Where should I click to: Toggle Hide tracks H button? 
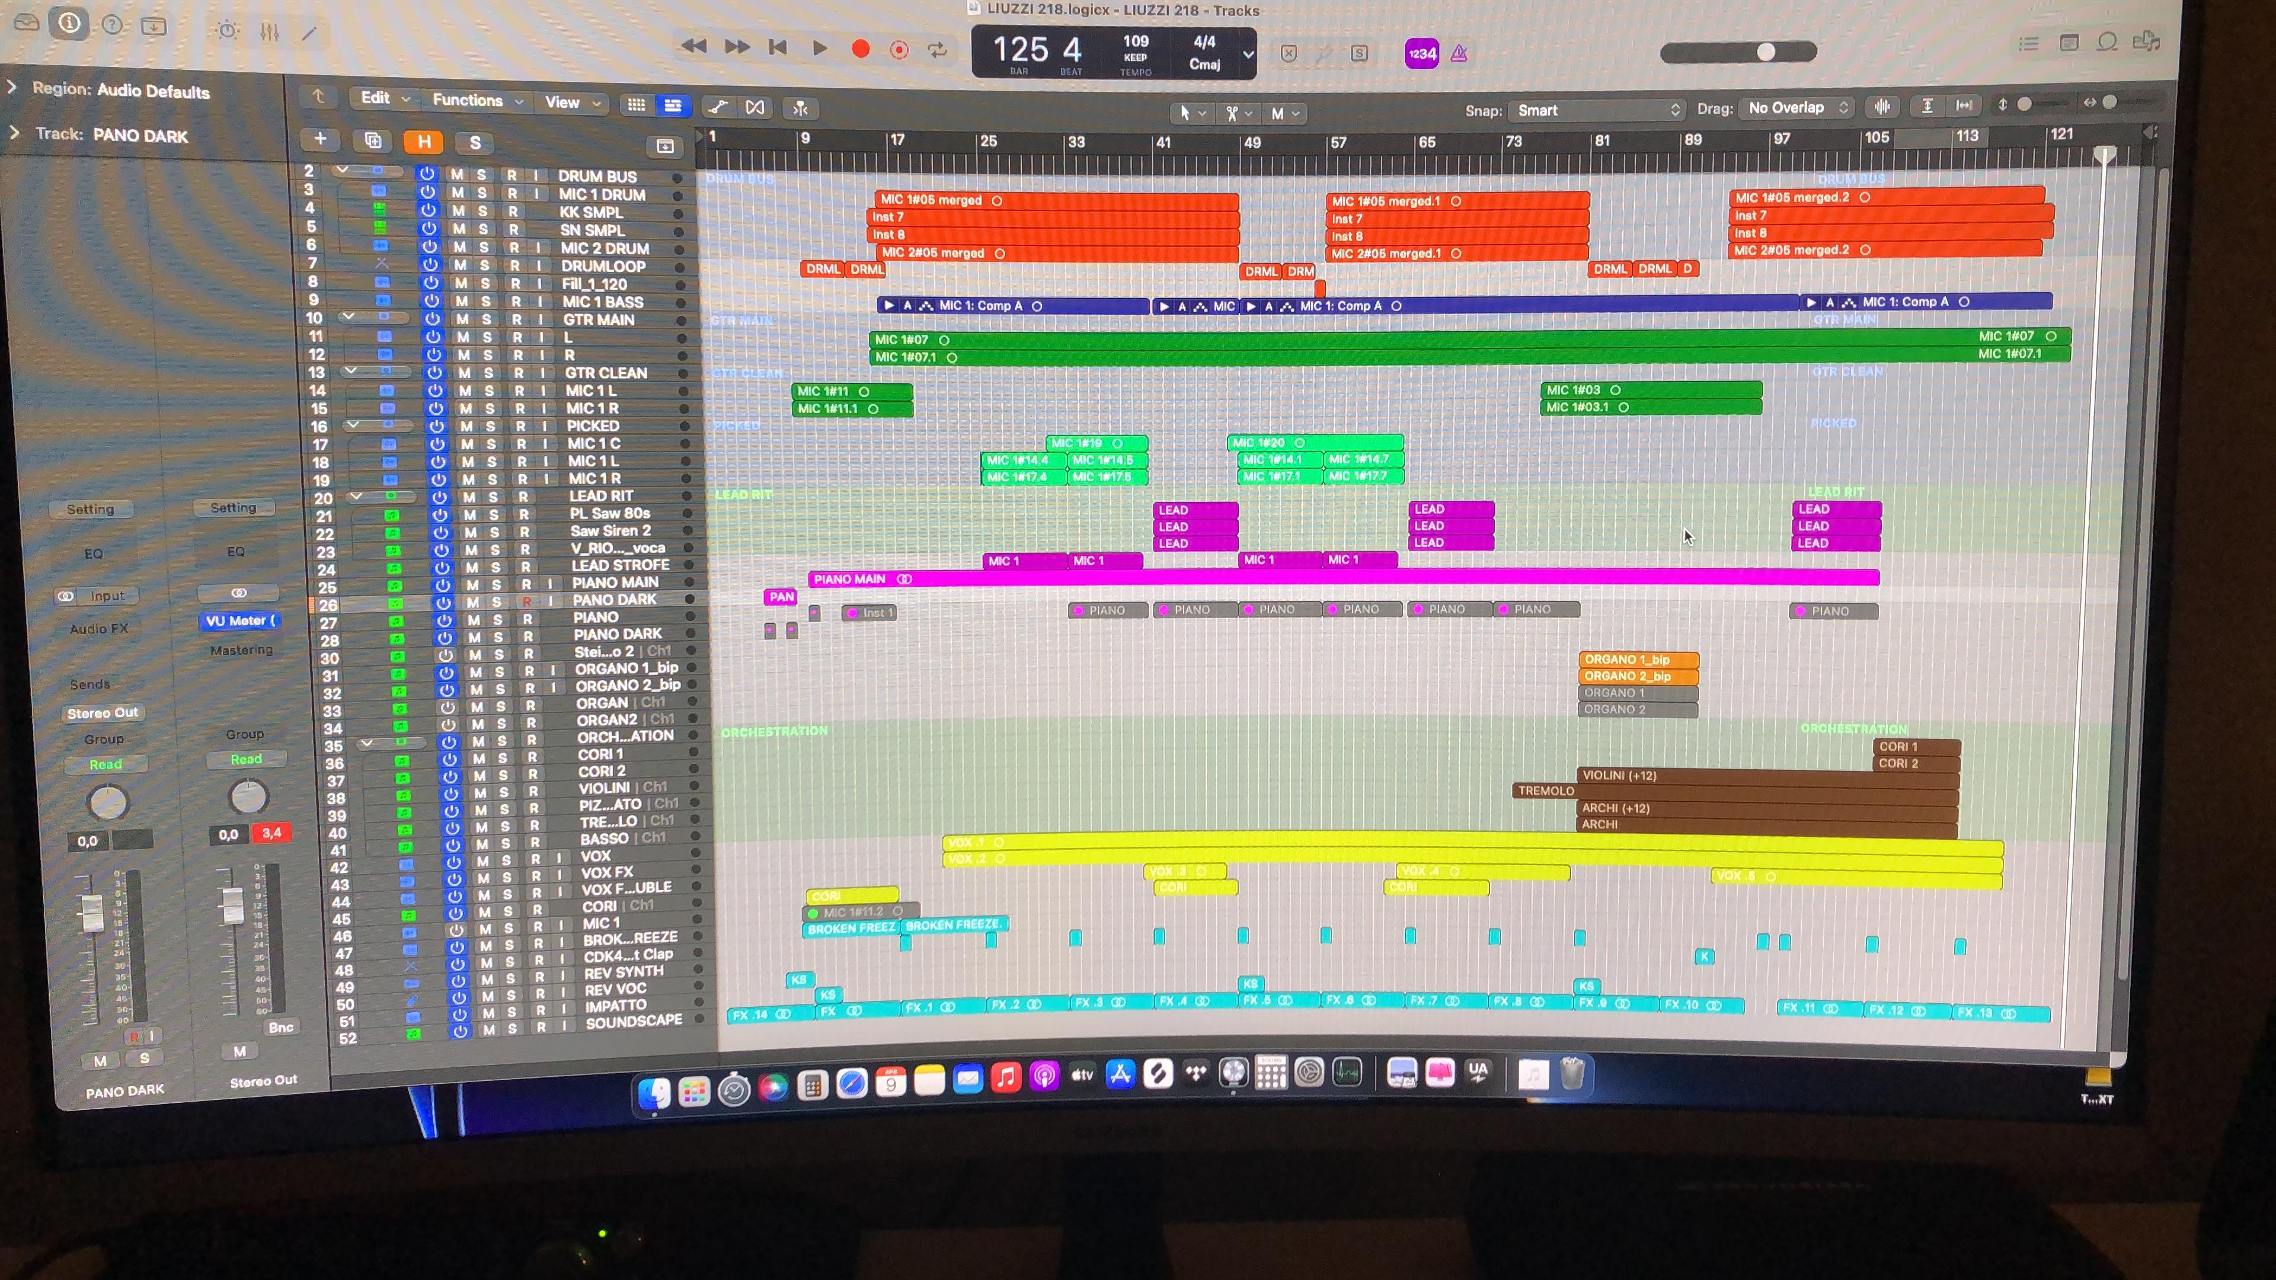coord(424,142)
